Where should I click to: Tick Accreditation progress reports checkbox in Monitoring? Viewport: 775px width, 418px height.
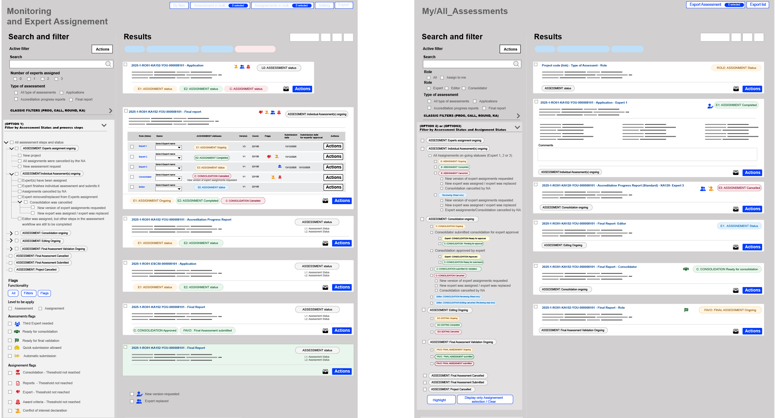coord(16,99)
